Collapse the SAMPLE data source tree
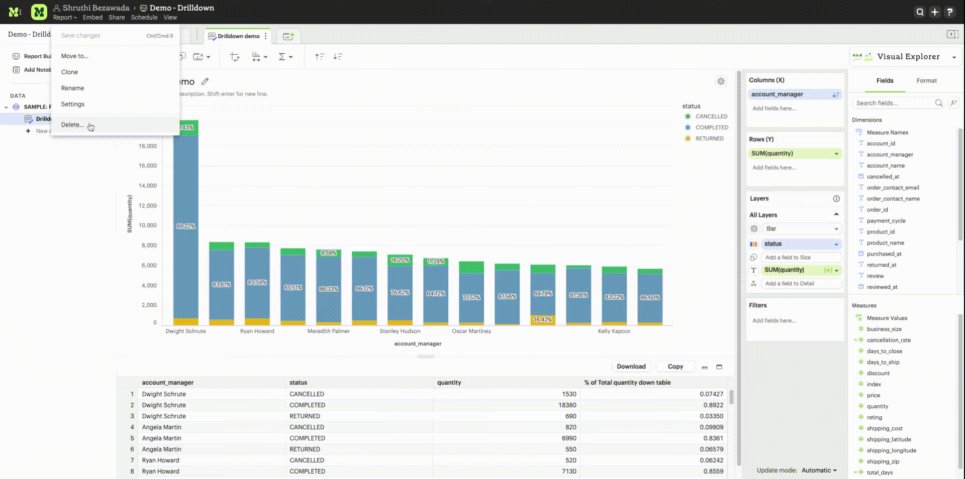The image size is (965, 479). point(6,107)
